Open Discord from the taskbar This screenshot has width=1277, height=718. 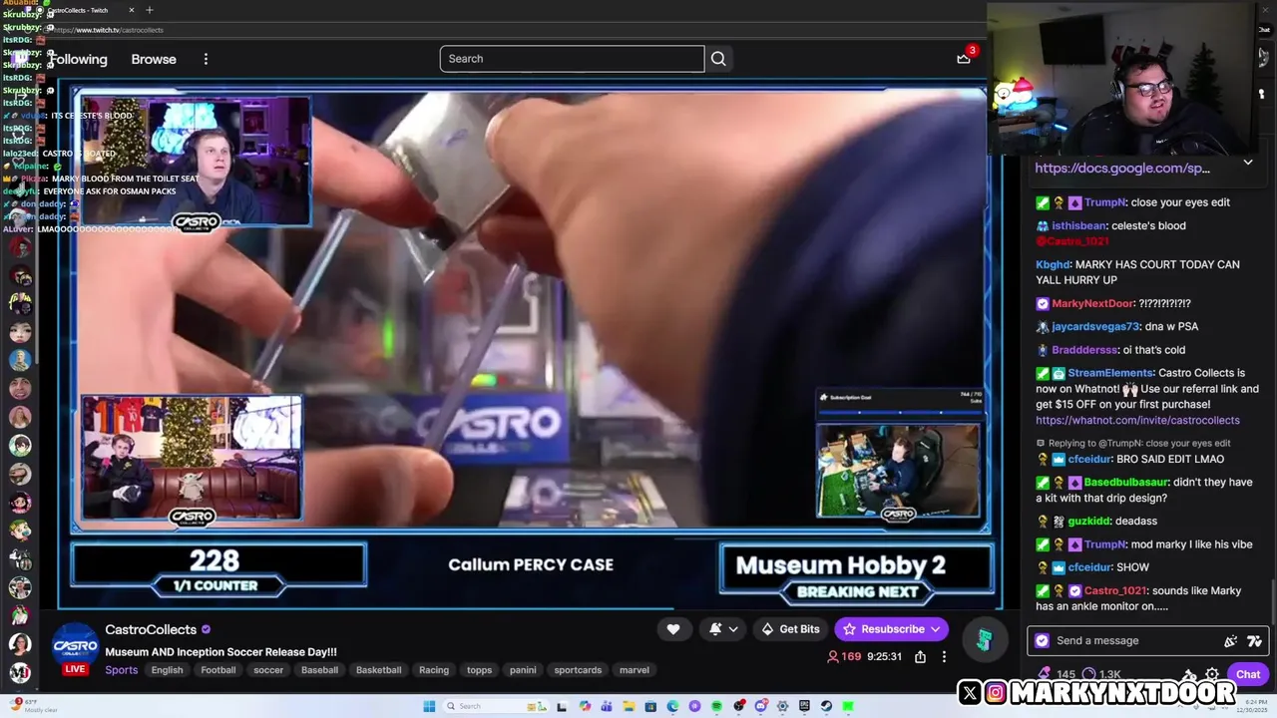(x=760, y=706)
